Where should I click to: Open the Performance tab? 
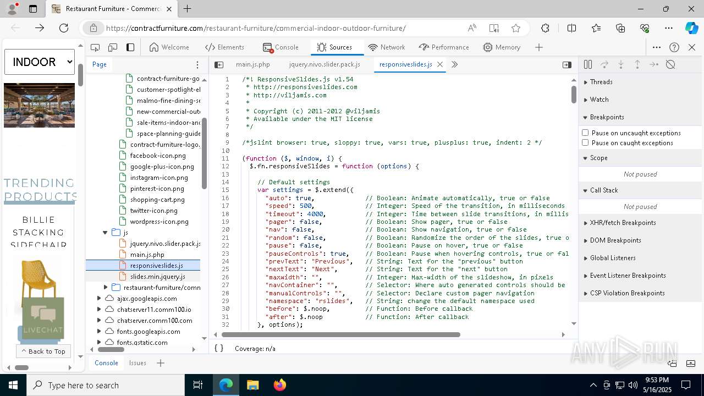[444, 47]
